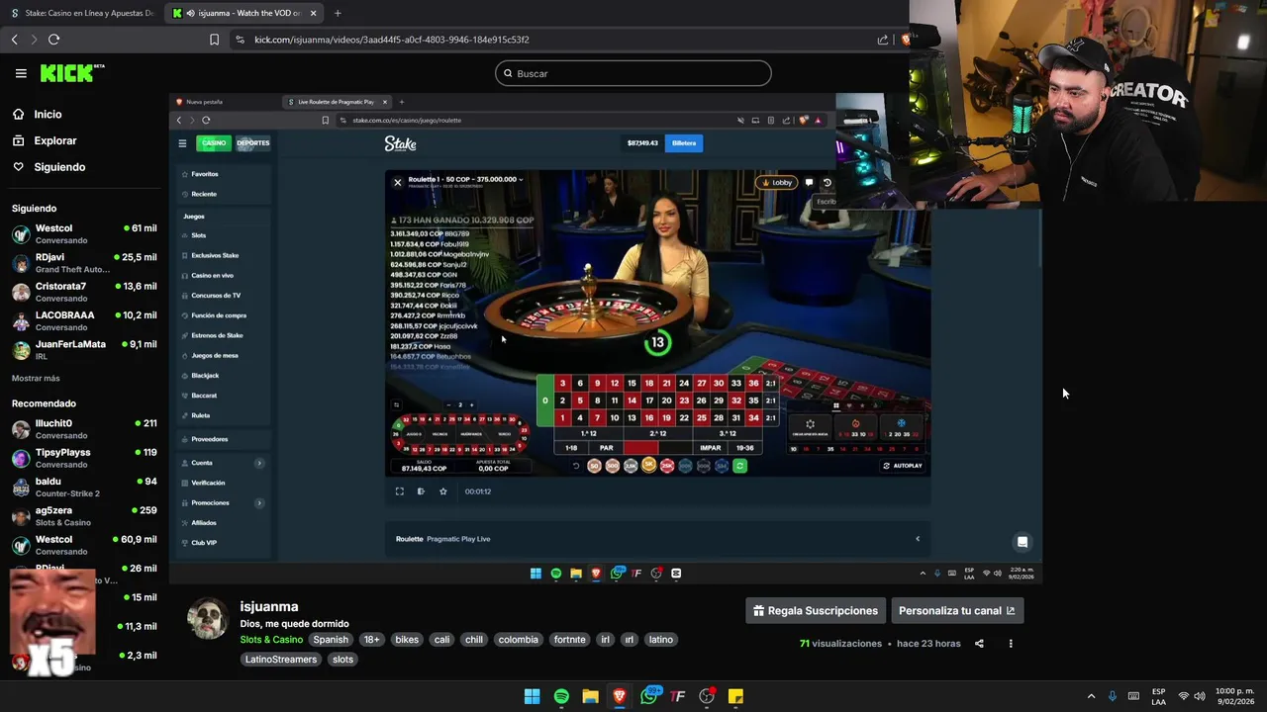Image resolution: width=1267 pixels, height=712 pixels.
Task: Click the isjuanma channel name
Action: [x=269, y=606]
